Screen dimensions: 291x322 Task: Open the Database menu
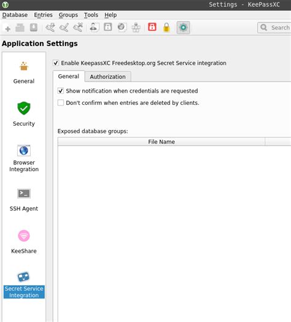pos(15,15)
